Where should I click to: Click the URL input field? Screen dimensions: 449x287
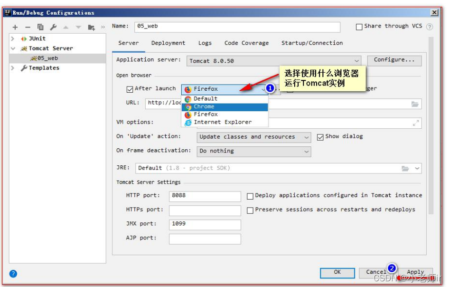click(x=283, y=104)
